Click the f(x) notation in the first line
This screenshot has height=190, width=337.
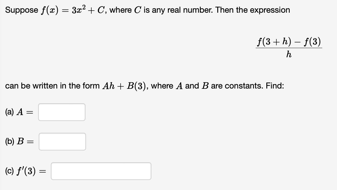click(x=50, y=10)
